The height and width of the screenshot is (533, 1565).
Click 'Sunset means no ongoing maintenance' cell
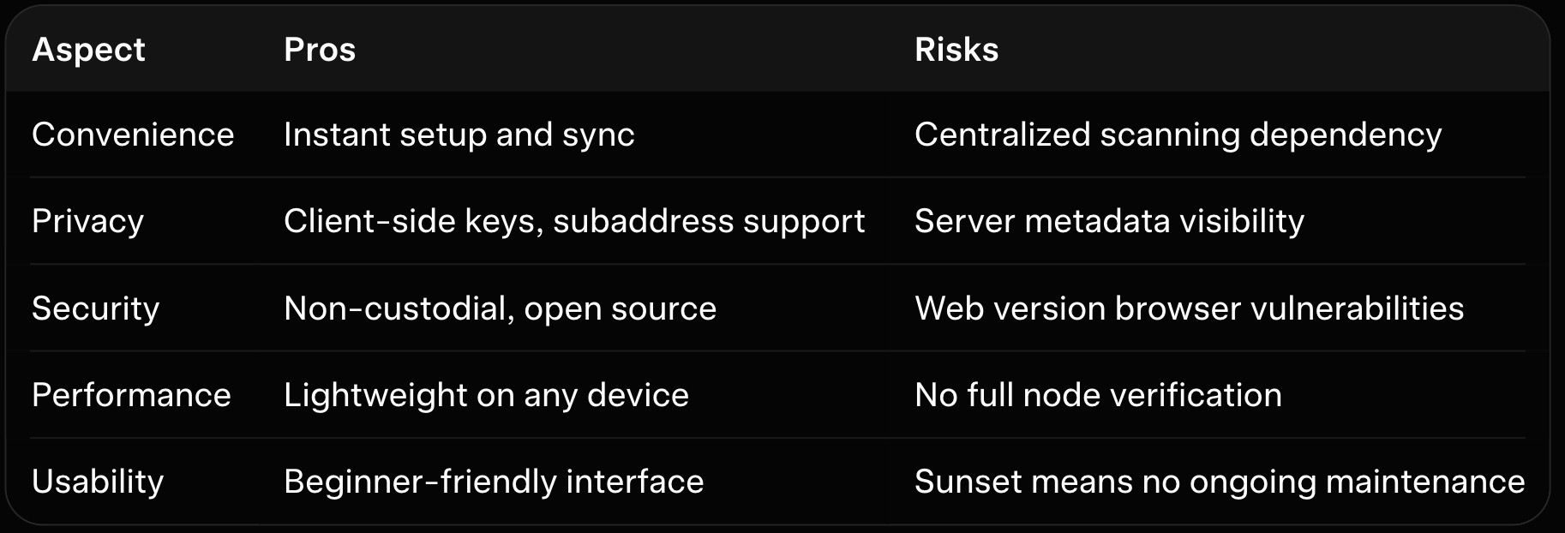pyautogui.click(x=1219, y=482)
